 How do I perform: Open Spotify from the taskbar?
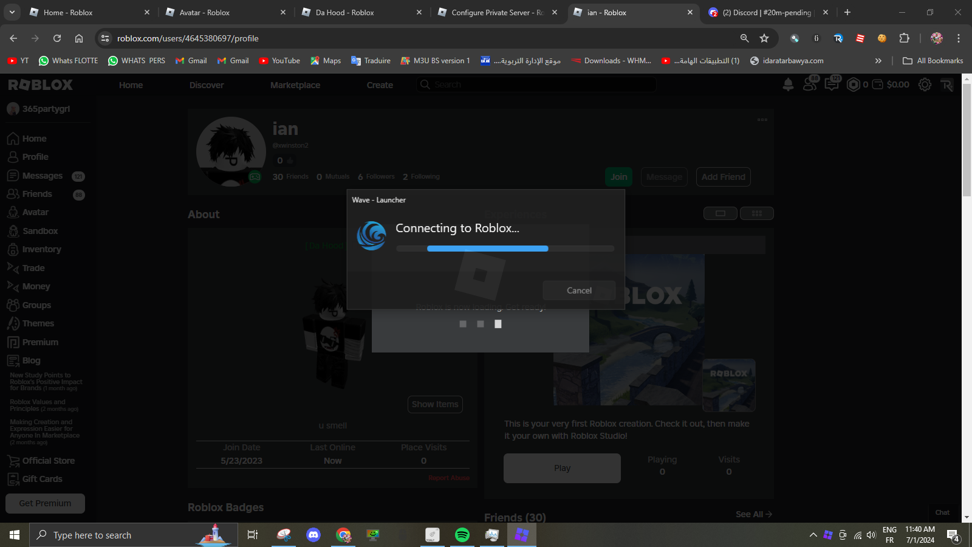tap(462, 535)
